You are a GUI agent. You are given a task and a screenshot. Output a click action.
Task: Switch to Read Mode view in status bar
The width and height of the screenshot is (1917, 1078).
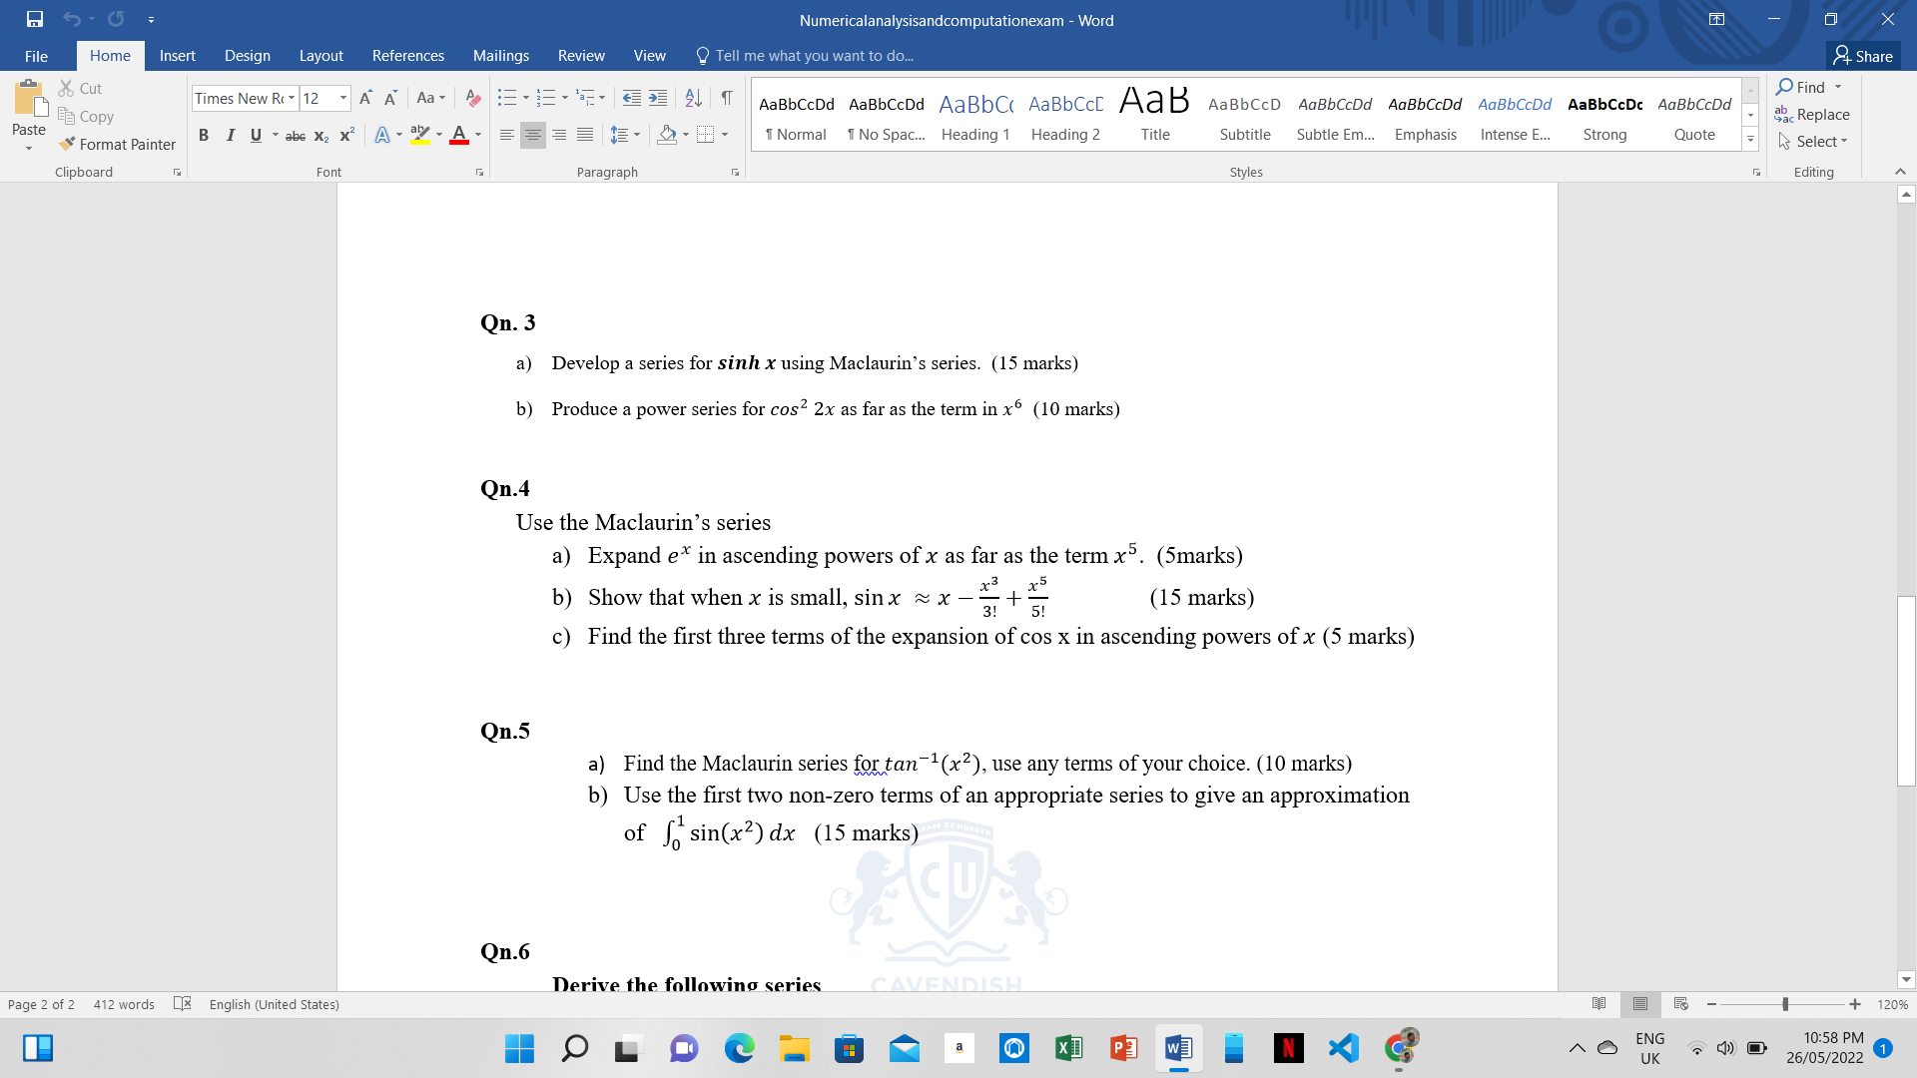pyautogui.click(x=1598, y=1004)
